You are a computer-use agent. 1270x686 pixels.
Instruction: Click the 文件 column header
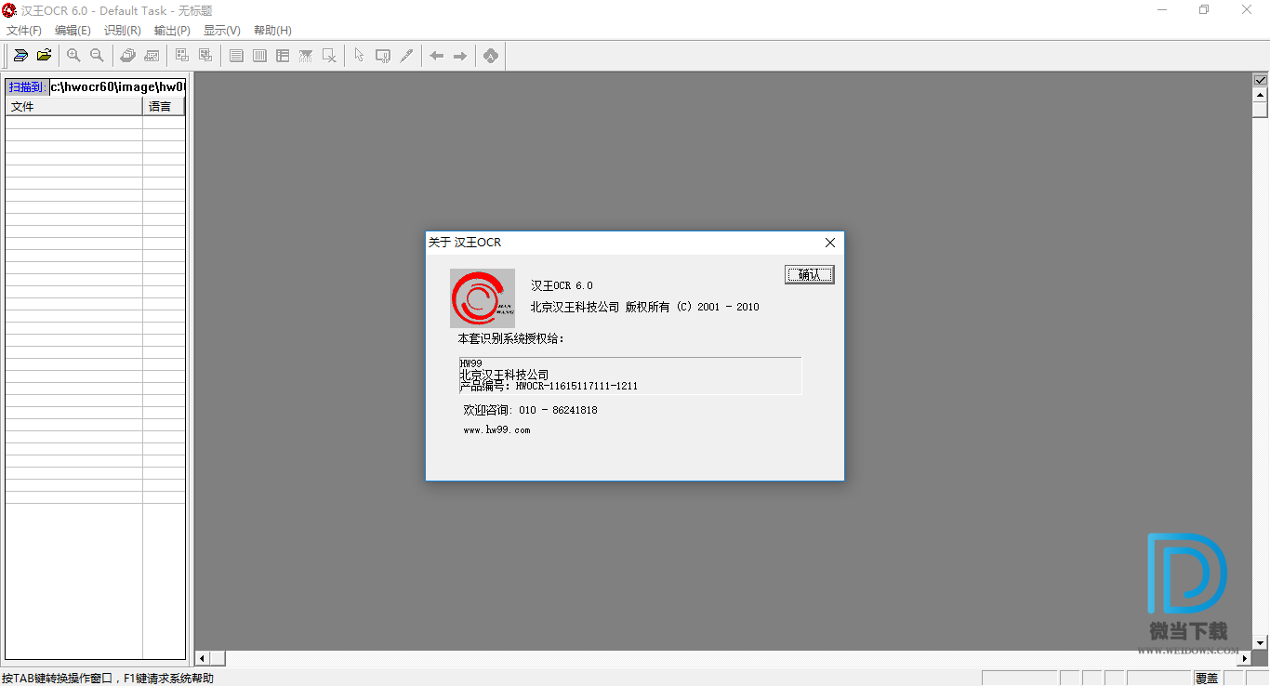[x=73, y=107]
